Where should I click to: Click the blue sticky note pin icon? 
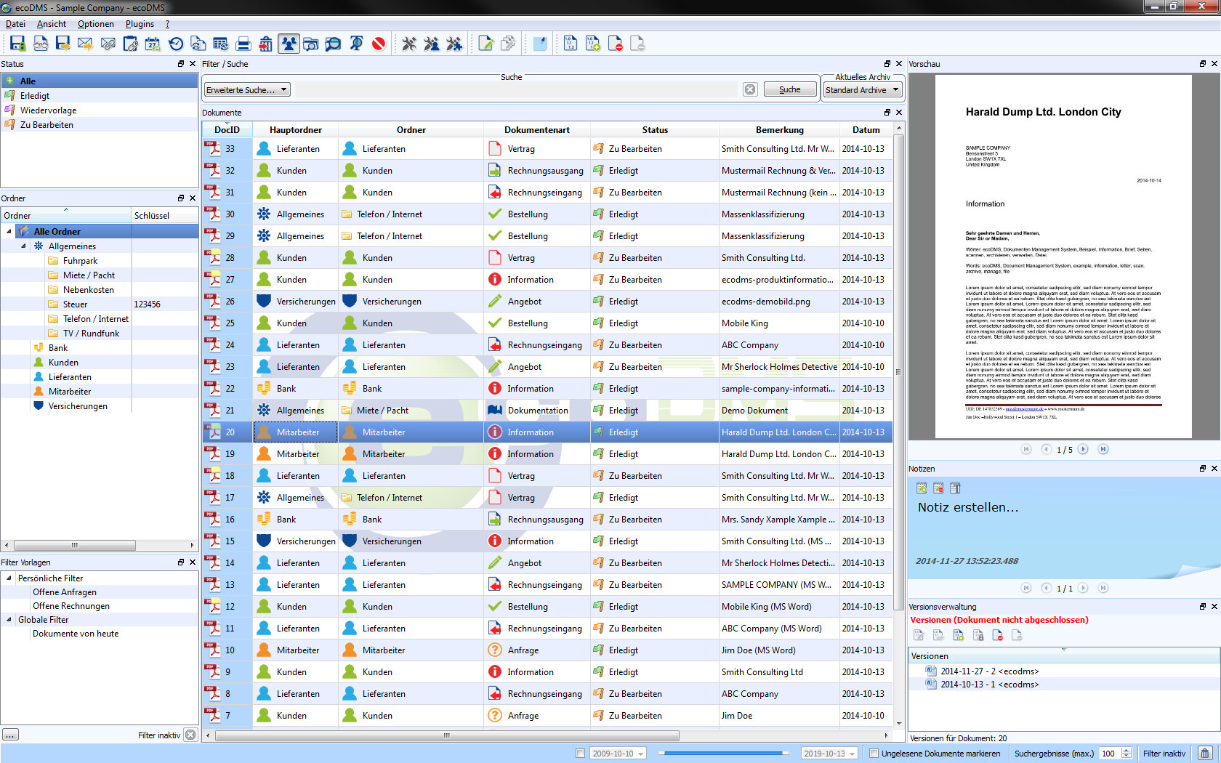[540, 44]
